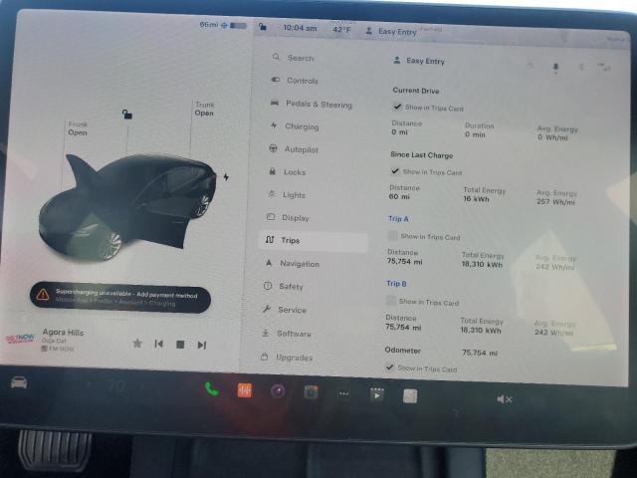Open the Software menu
The image size is (637, 478).
click(286, 334)
